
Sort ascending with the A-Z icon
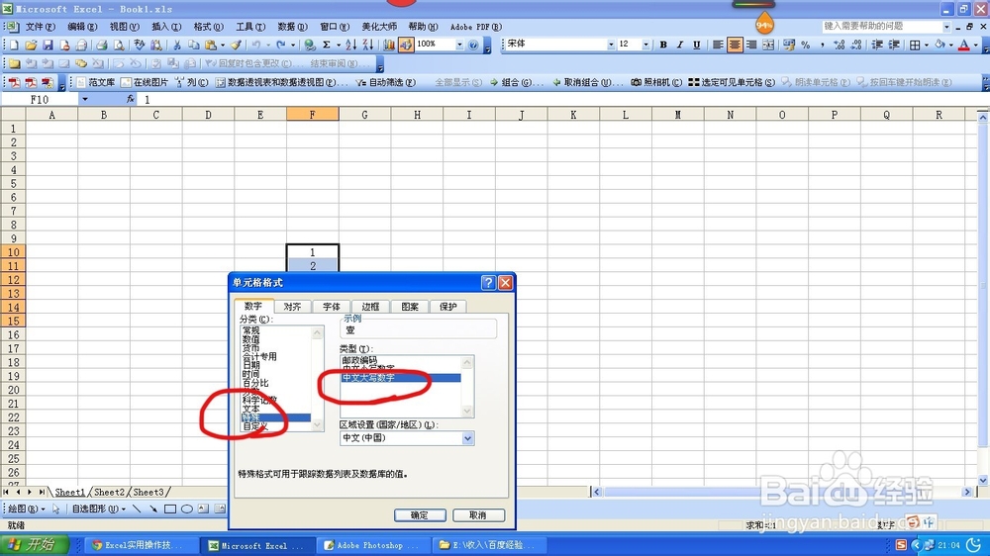pos(351,45)
